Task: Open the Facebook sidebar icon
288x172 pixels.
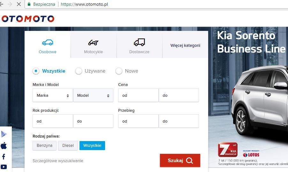Action: (4, 157)
